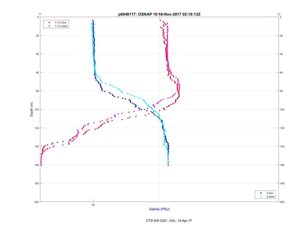Click the 'Salinity (PSU)' axis label
The width and height of the screenshot is (308, 227).
click(x=159, y=209)
